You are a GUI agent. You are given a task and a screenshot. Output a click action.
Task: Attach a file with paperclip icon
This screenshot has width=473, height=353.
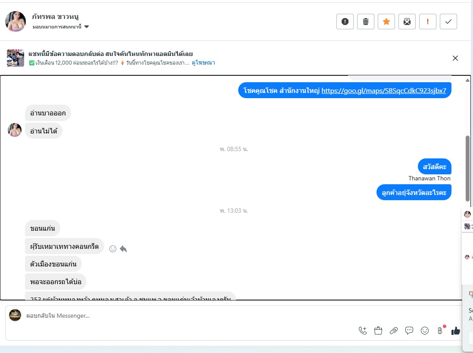(x=394, y=331)
